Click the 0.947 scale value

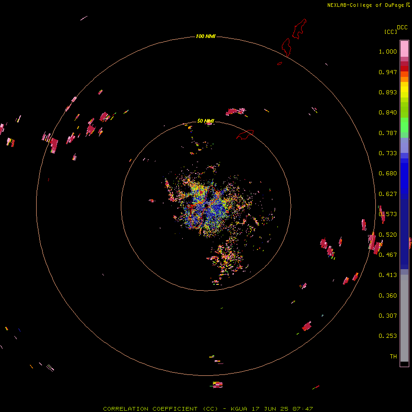coord(388,72)
